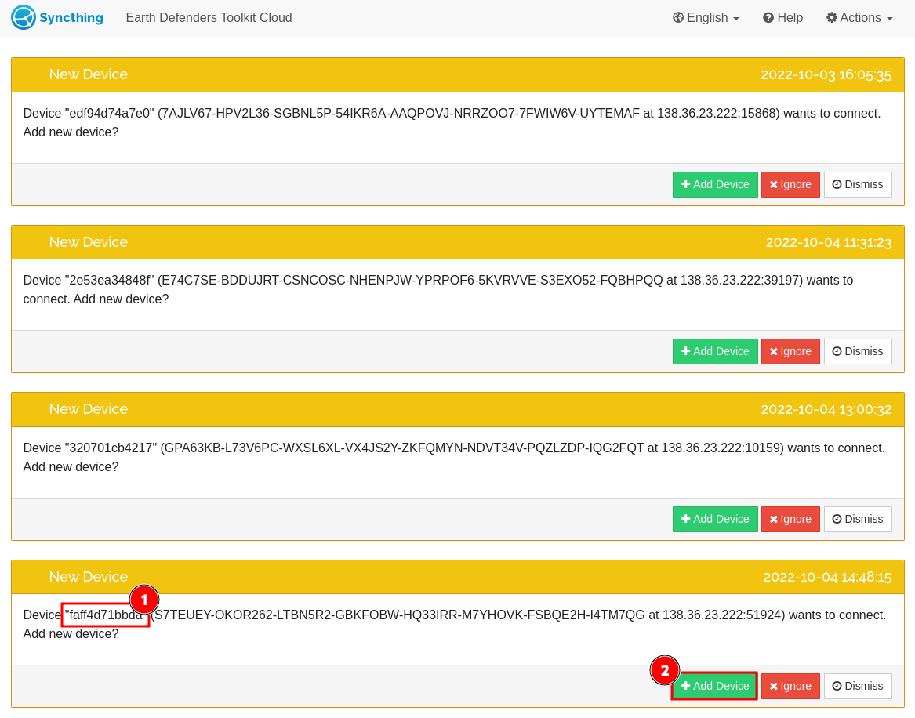The image size is (915, 718).
Task: Expand the Actions gear dropdown
Action: coord(859,17)
